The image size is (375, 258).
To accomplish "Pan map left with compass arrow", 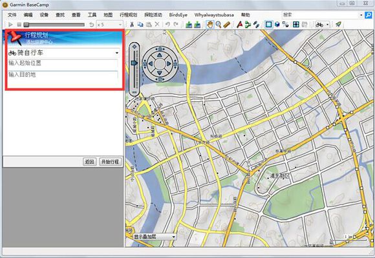I will click(x=151, y=64).
